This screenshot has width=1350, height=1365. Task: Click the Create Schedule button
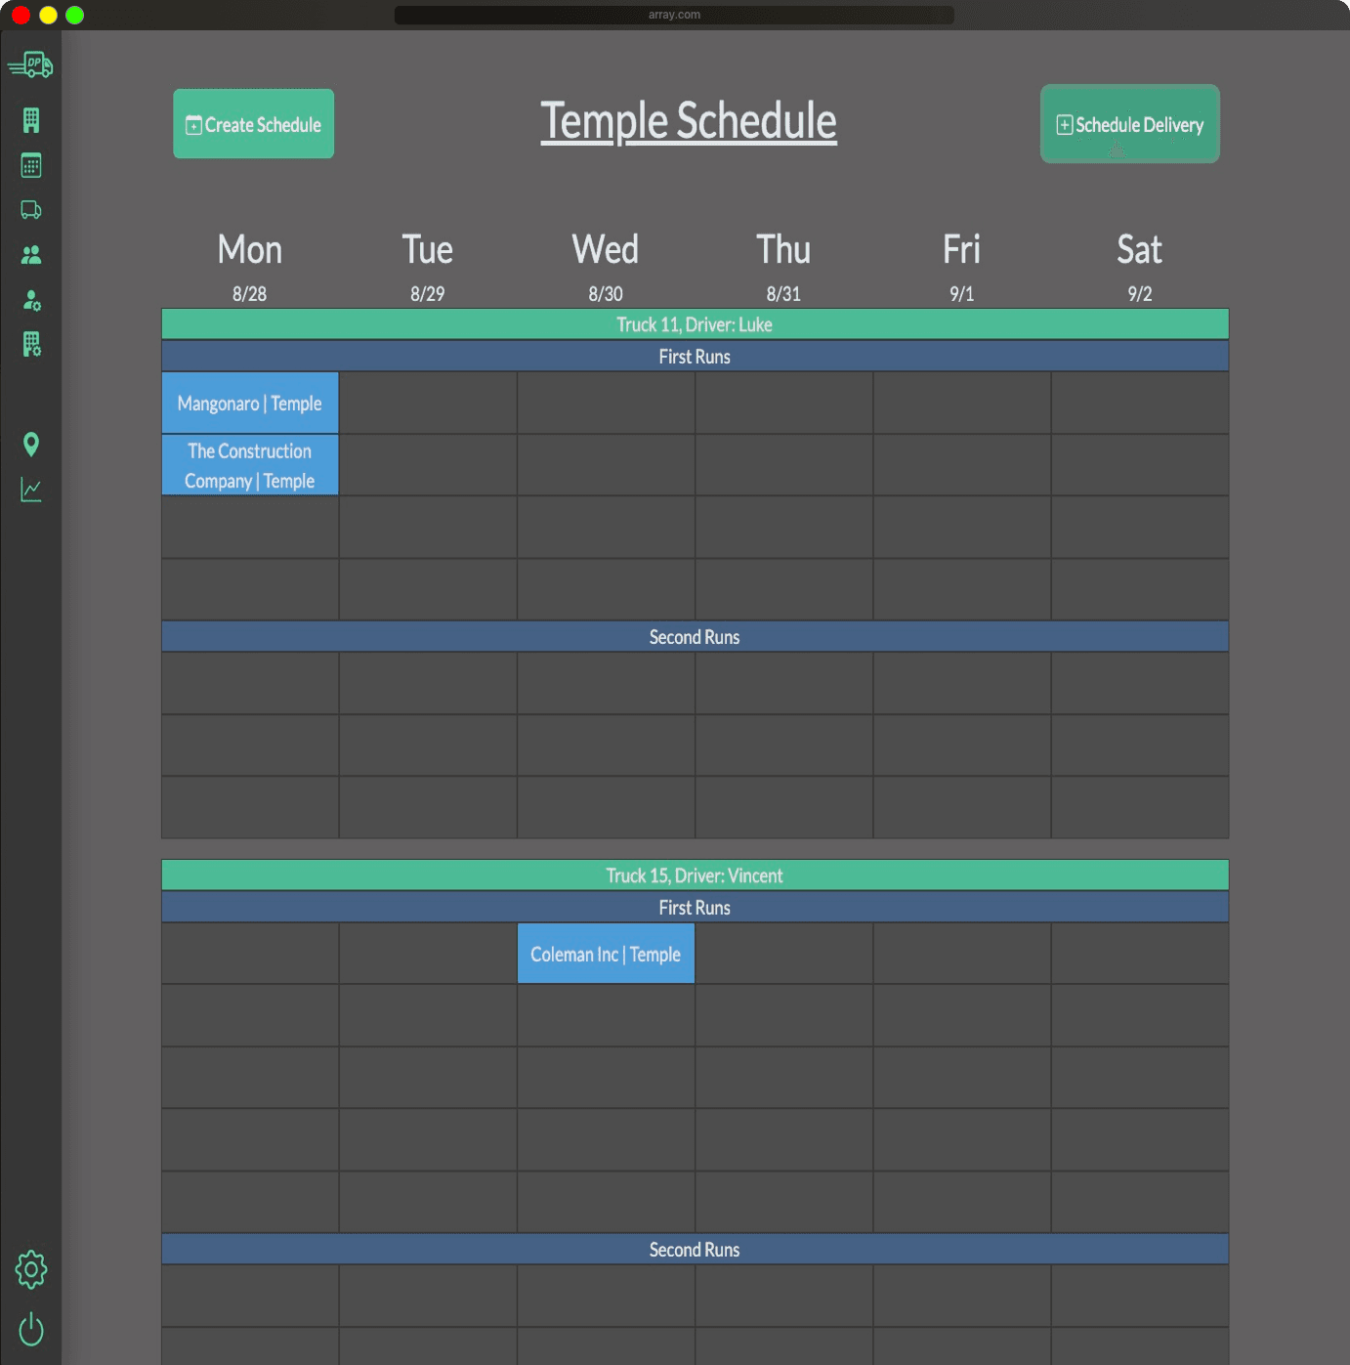[253, 123]
